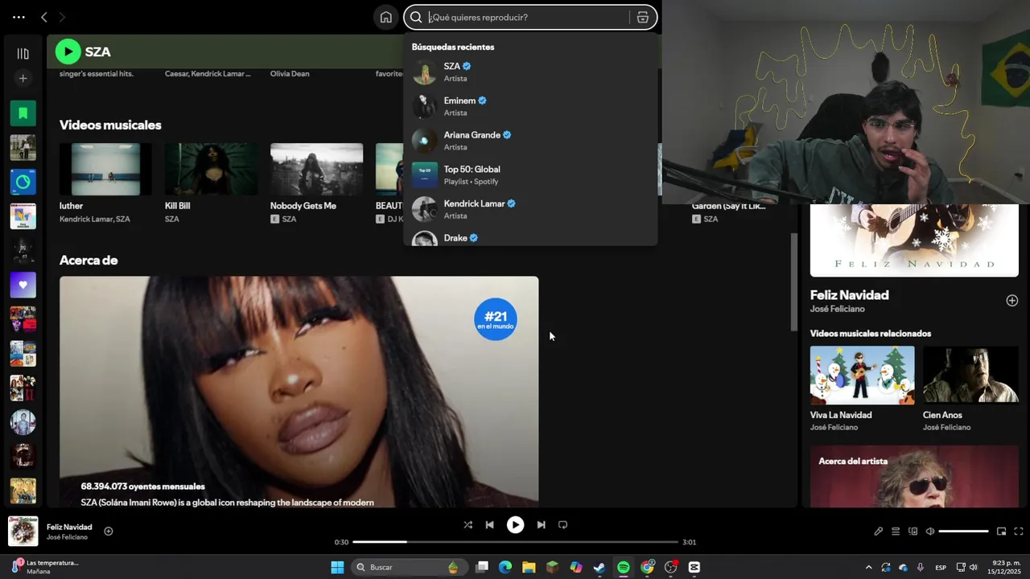1030x579 pixels.
Task: Open File Explorer from the taskbar
Action: [x=529, y=567]
